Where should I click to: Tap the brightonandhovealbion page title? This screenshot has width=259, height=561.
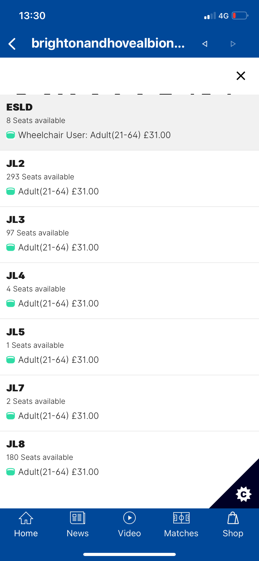(108, 43)
